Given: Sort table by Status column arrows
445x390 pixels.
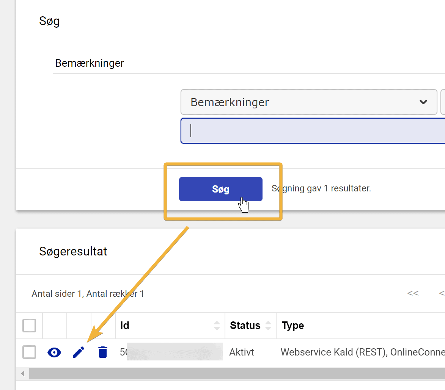Looking at the screenshot, I should point(268,325).
